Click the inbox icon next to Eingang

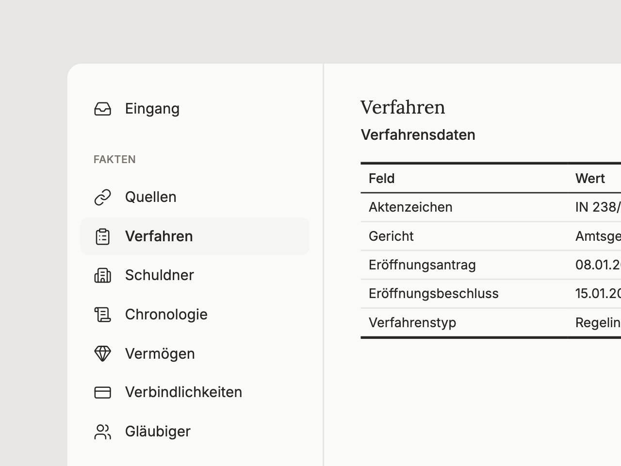pos(102,109)
